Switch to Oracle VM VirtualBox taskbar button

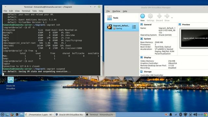click(x=70, y=114)
